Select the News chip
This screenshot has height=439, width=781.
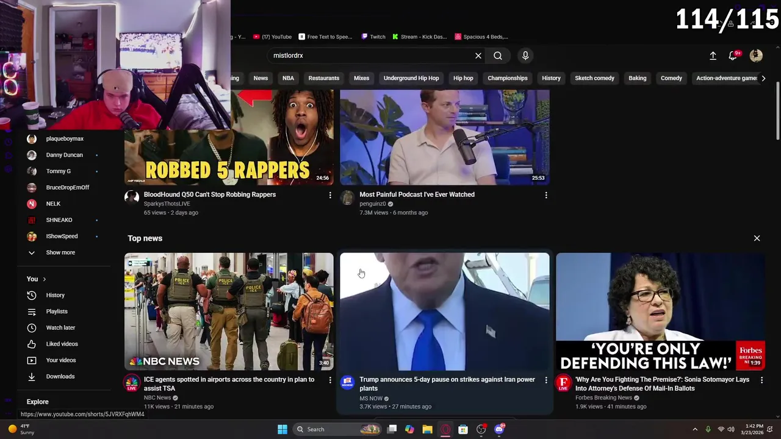pyautogui.click(x=261, y=78)
